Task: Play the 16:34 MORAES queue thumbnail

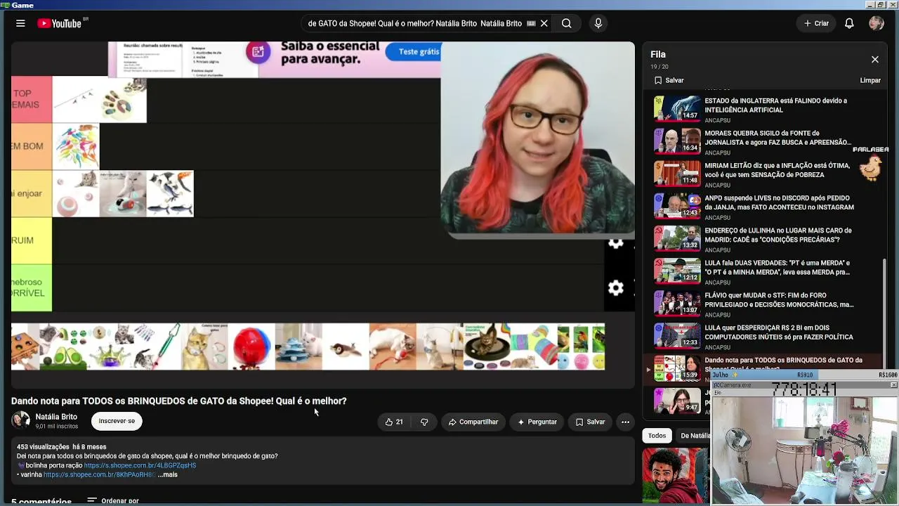Action: click(677, 141)
